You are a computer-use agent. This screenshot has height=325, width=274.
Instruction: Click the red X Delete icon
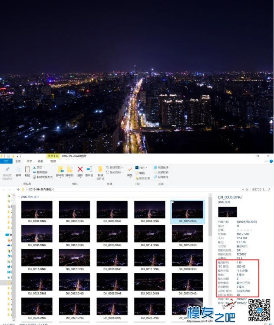(80, 169)
